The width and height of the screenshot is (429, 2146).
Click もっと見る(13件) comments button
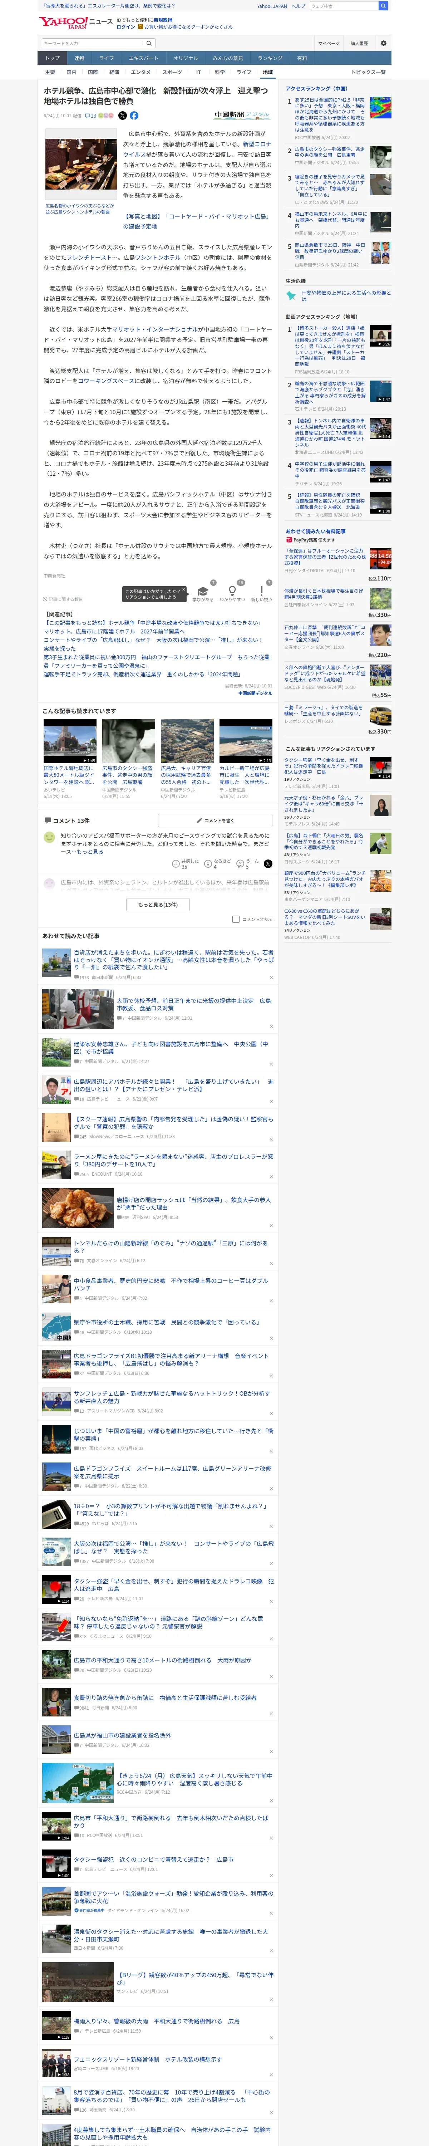158,905
